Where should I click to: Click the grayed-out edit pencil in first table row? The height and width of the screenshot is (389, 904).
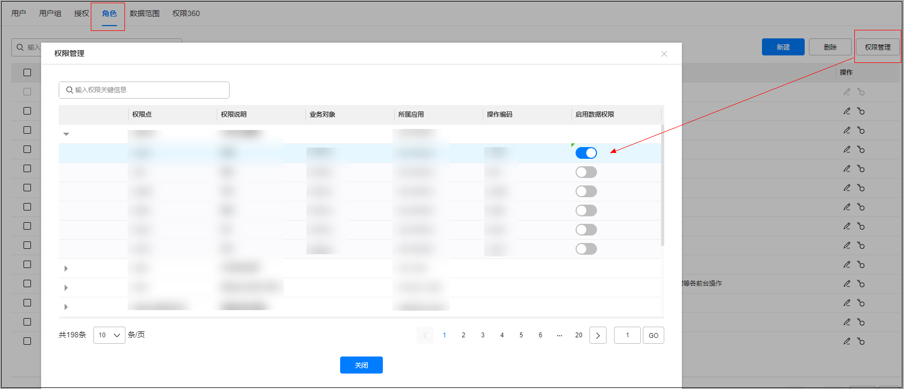(x=847, y=92)
